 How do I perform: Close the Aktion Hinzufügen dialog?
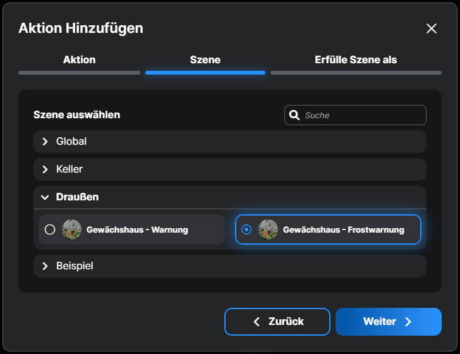[432, 28]
